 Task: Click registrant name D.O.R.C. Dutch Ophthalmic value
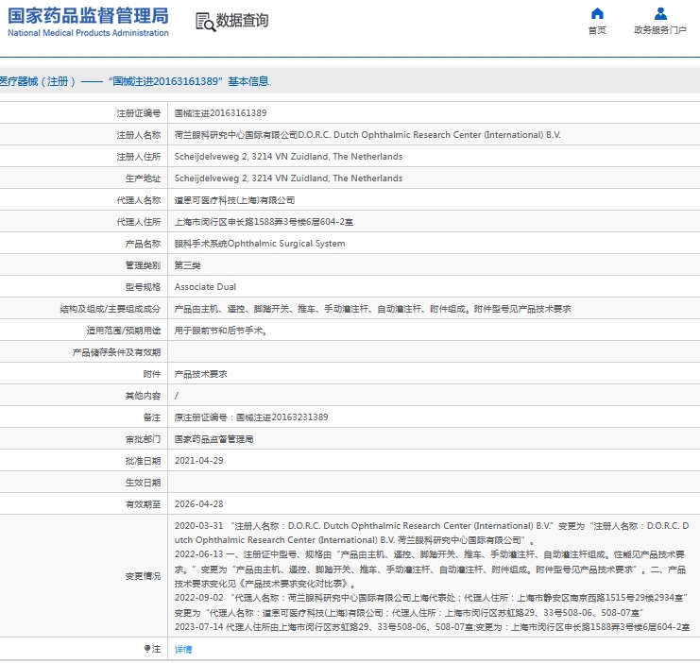pyautogui.click(x=367, y=135)
